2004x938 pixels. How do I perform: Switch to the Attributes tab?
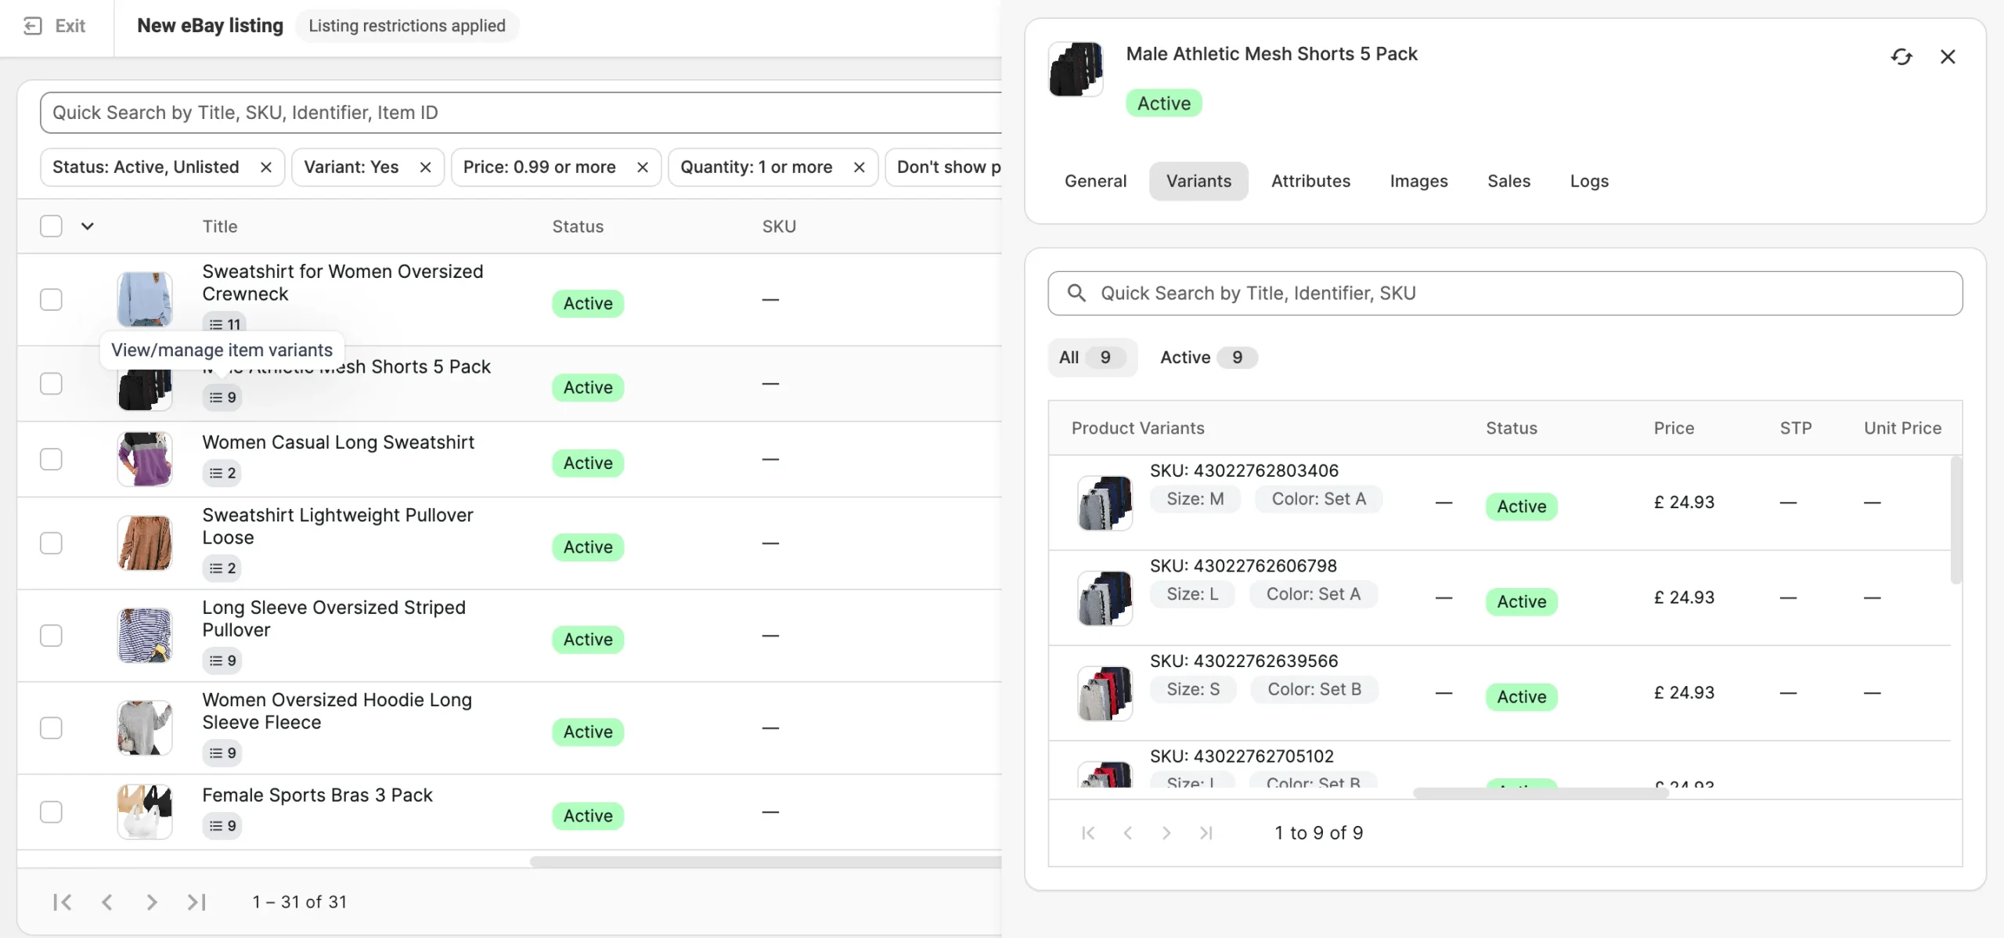coord(1310,182)
